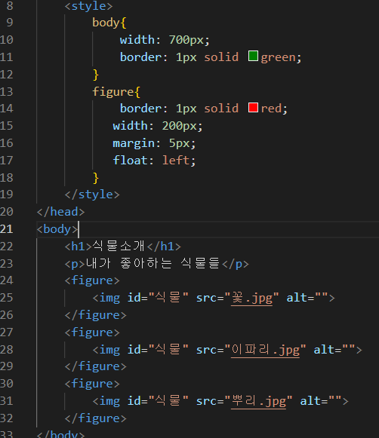Screen dimensions: 379x438
Task: Click the body selector on line 9
Action: [x=106, y=23]
